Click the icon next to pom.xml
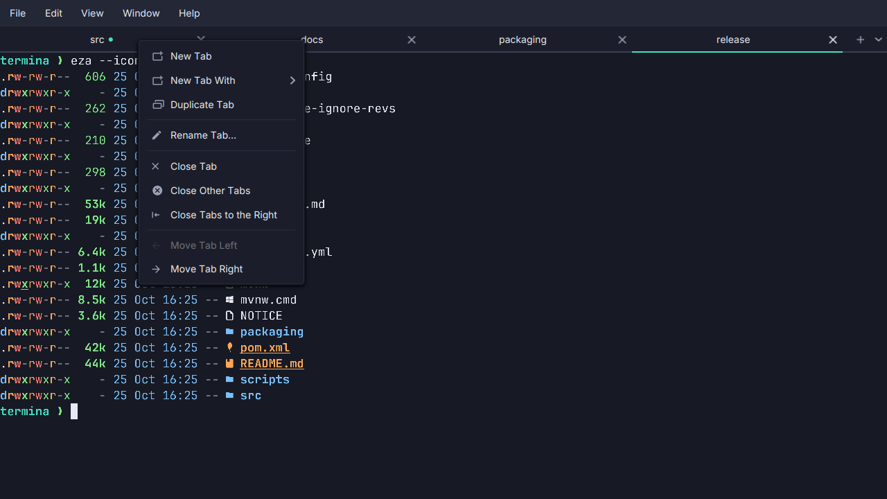Viewport: 887px width, 499px height. click(x=230, y=348)
